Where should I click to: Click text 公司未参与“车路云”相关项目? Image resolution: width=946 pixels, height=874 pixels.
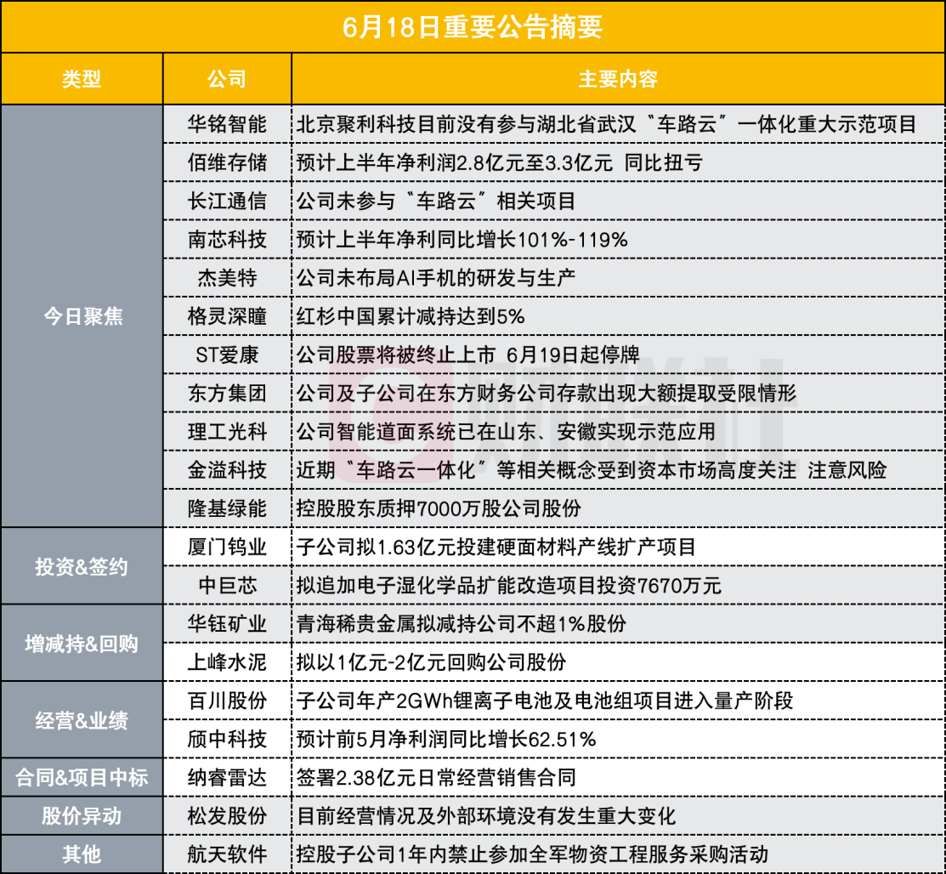point(436,201)
